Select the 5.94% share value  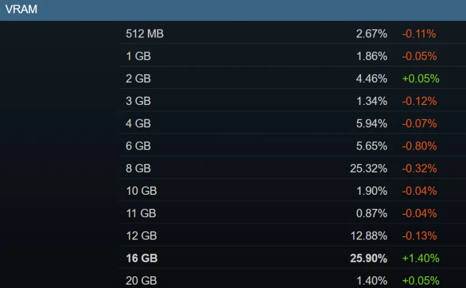(x=372, y=123)
